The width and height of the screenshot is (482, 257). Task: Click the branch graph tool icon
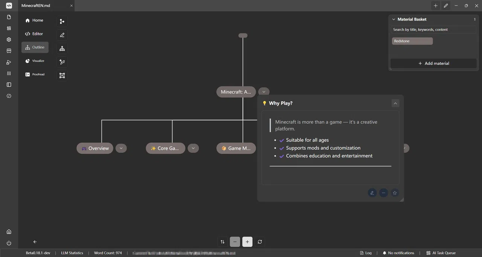[x=62, y=21]
